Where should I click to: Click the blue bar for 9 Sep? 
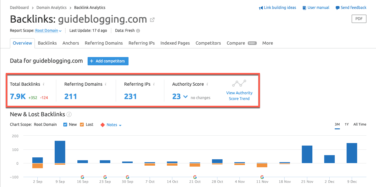pos(60,152)
